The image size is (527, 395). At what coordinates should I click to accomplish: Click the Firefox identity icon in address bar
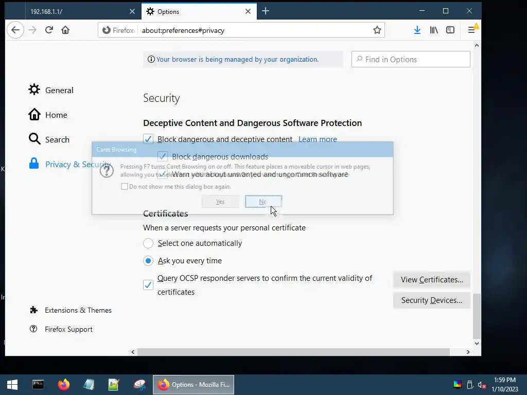click(118, 30)
